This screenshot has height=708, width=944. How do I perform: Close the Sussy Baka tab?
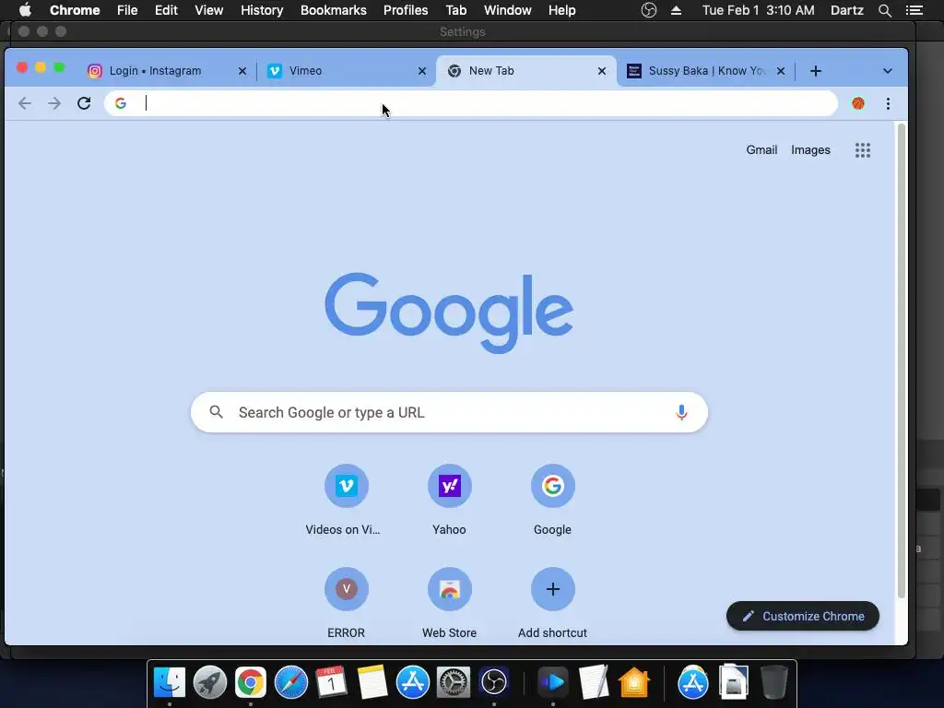click(781, 71)
